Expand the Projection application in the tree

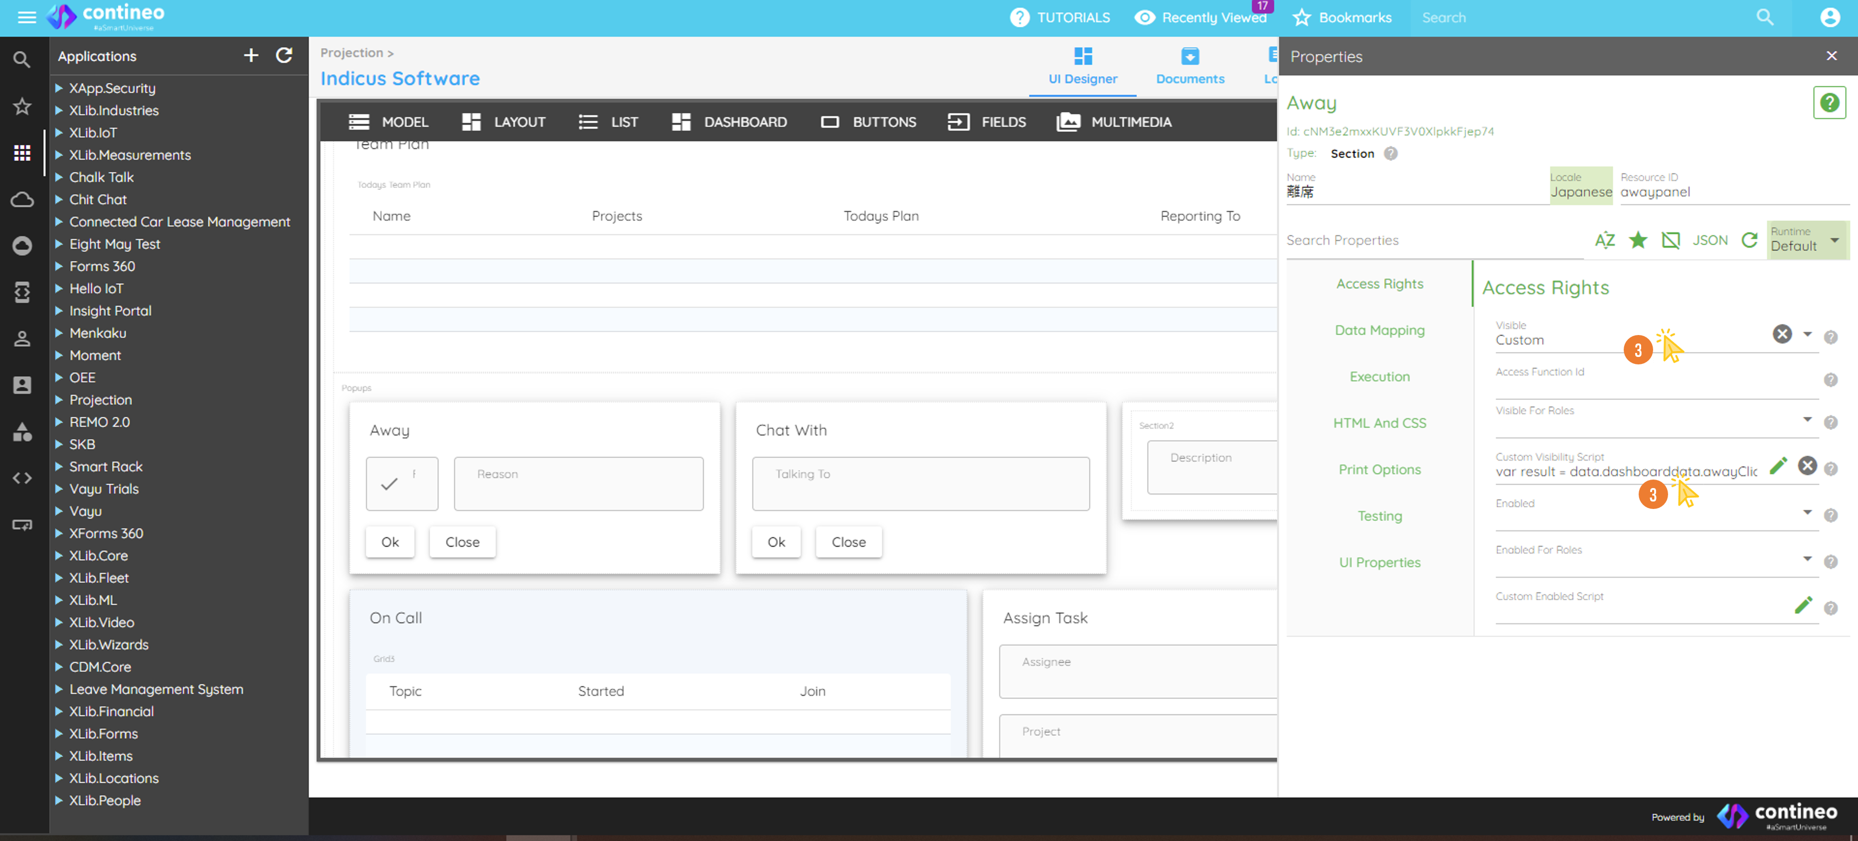coord(60,400)
